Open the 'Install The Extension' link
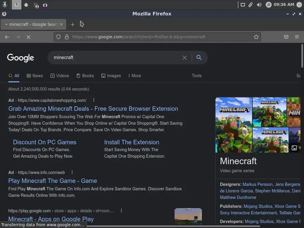Viewport: 304px width, 228px height. click(x=132, y=142)
